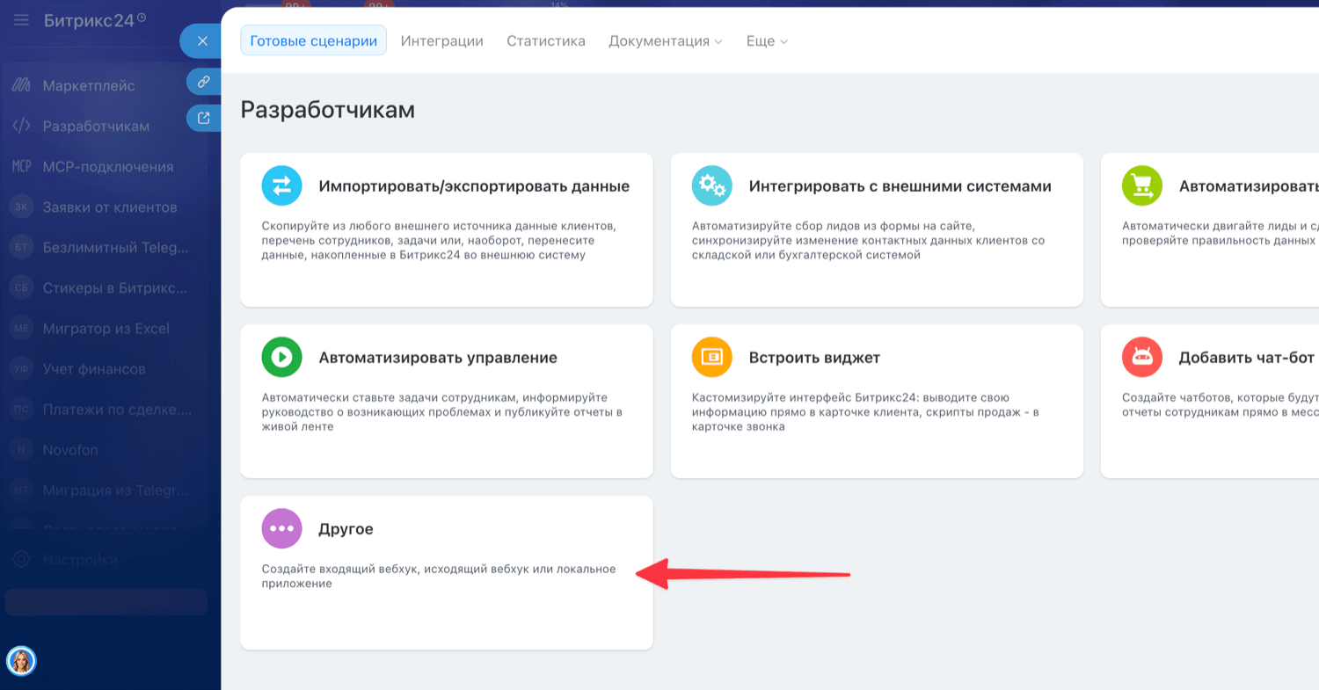Switch to the Статистика tab

pos(546,40)
